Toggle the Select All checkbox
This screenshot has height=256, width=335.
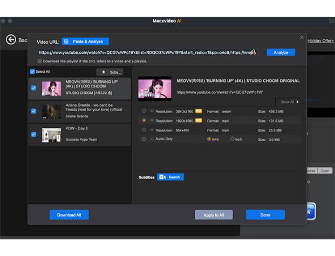coord(32,72)
